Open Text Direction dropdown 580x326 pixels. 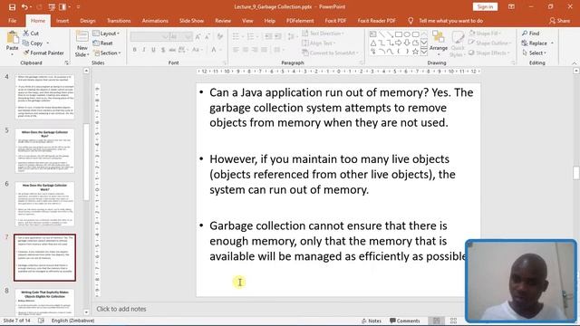point(323,34)
